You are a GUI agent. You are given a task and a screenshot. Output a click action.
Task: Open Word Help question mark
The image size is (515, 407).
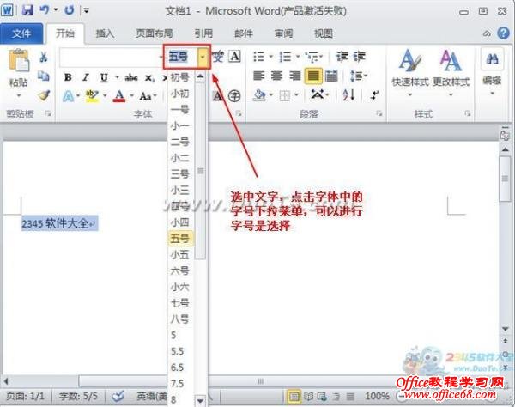[x=503, y=33]
